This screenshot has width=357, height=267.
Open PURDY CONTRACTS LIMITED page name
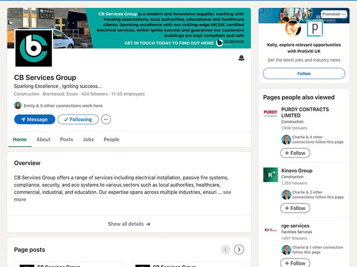click(305, 113)
